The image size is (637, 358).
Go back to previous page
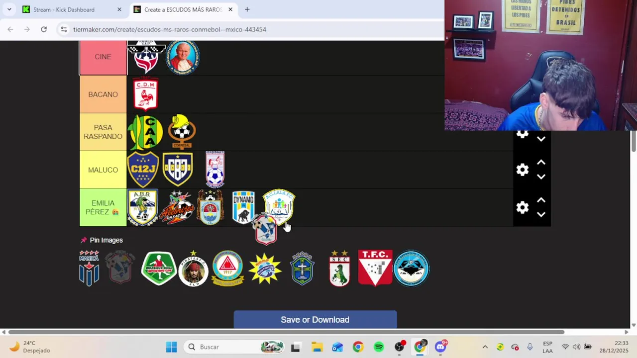[x=10, y=29]
